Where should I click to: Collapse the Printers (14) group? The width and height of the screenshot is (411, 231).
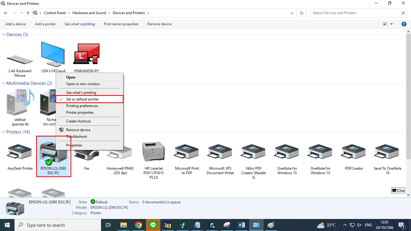(4, 132)
